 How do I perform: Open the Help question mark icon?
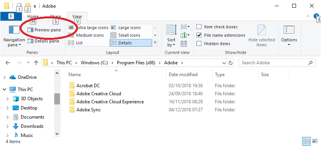point(316,16)
